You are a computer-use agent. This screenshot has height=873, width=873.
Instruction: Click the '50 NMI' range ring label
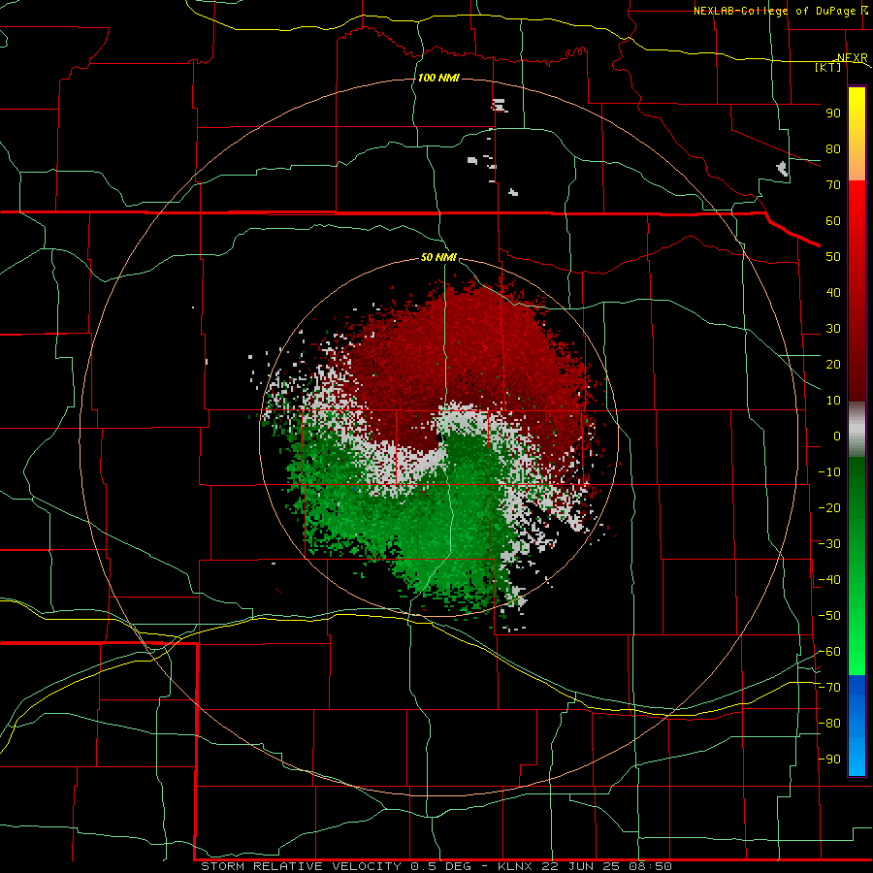438,257
